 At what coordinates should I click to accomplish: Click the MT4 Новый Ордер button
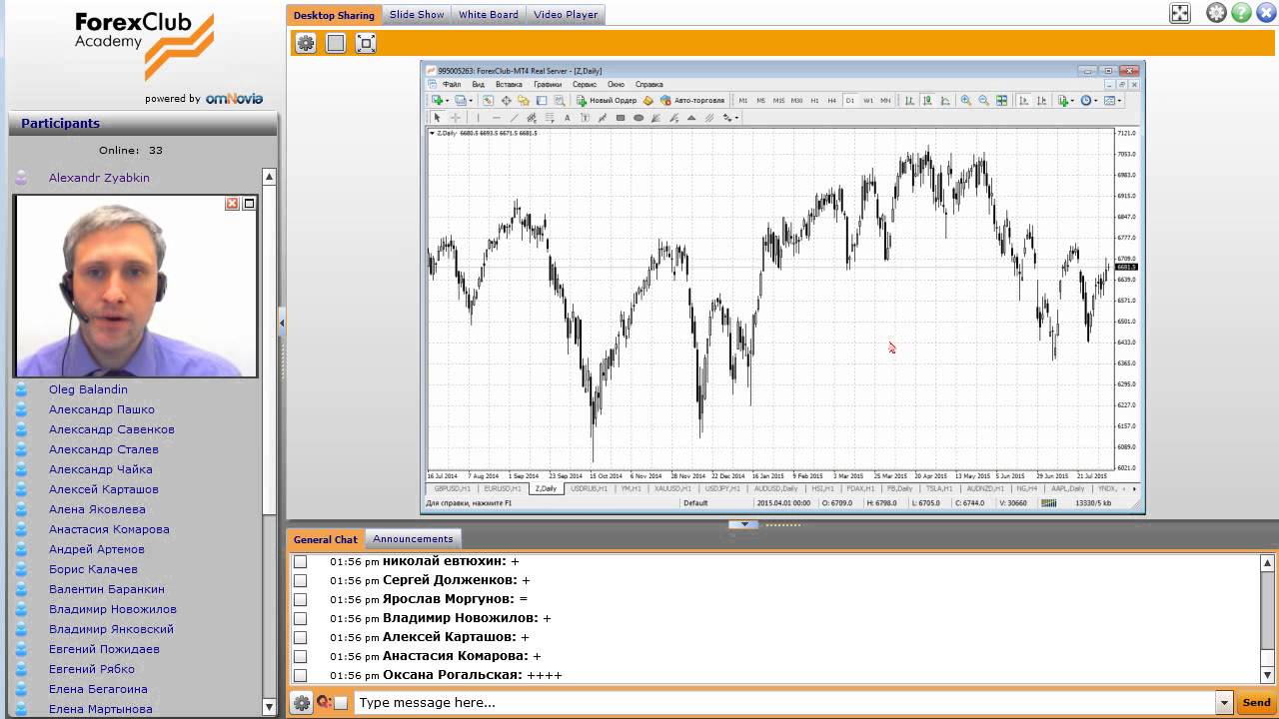click(x=606, y=100)
